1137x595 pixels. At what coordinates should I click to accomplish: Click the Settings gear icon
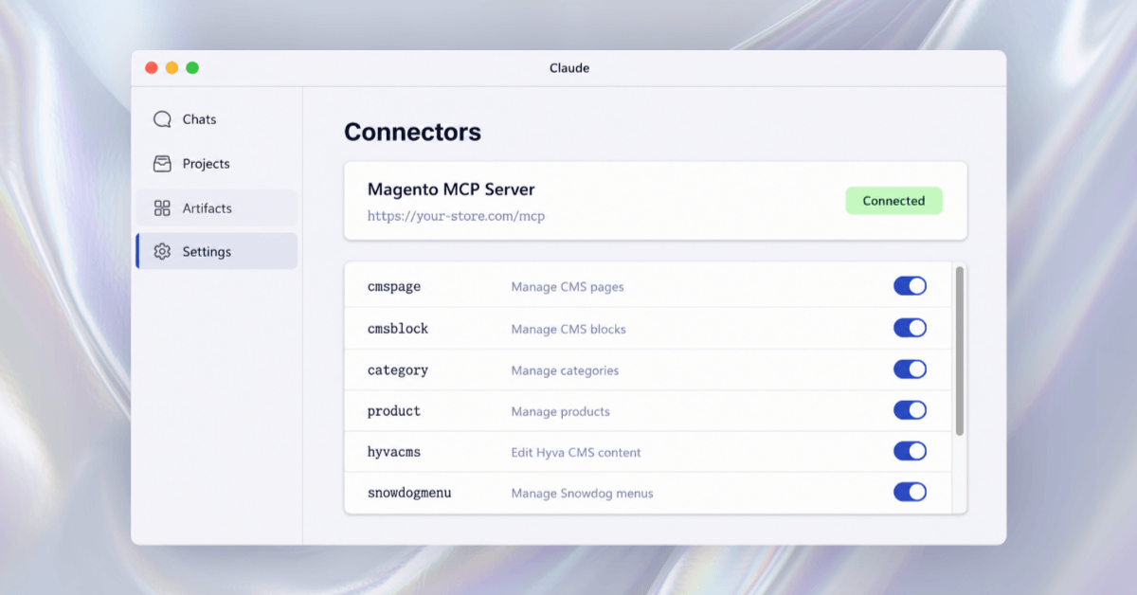click(x=162, y=252)
